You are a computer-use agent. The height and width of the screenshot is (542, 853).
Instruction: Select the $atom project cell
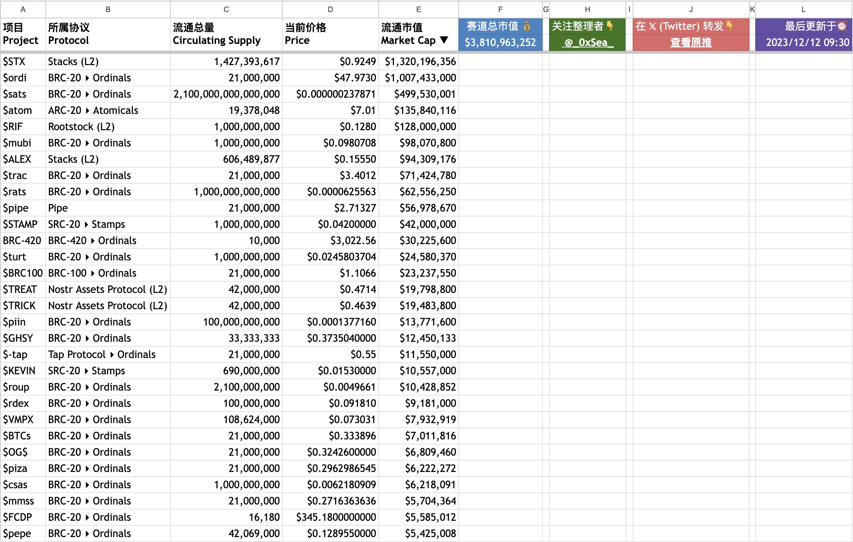click(23, 110)
